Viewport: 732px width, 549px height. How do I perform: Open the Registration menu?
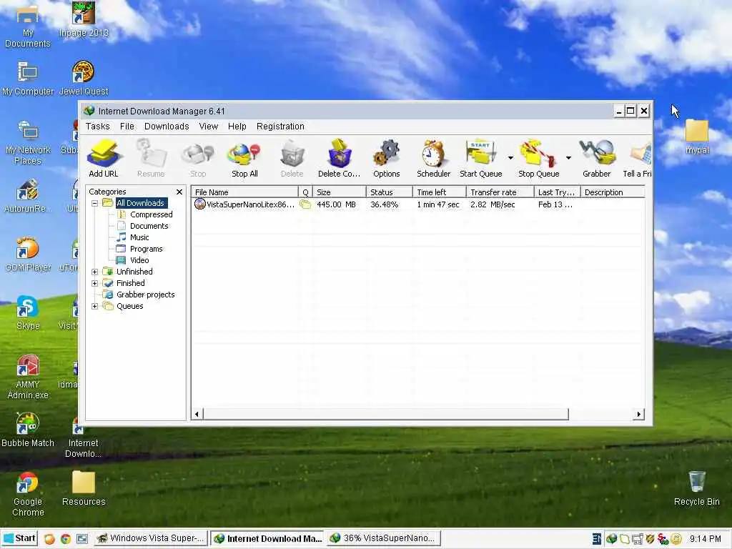(x=280, y=127)
